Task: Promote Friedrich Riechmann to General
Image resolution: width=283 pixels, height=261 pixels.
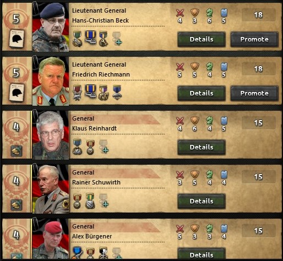Action: pos(254,93)
